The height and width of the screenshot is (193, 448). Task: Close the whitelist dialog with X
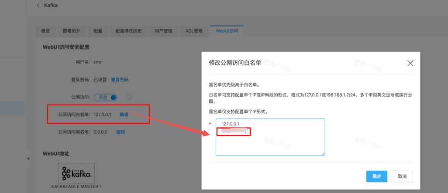(410, 63)
